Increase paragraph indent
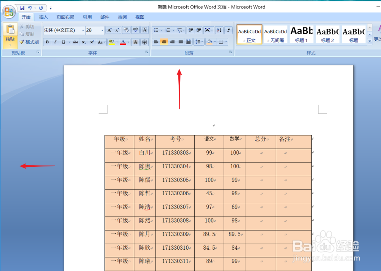Screen dimensions: 381x271 [x=199, y=30]
